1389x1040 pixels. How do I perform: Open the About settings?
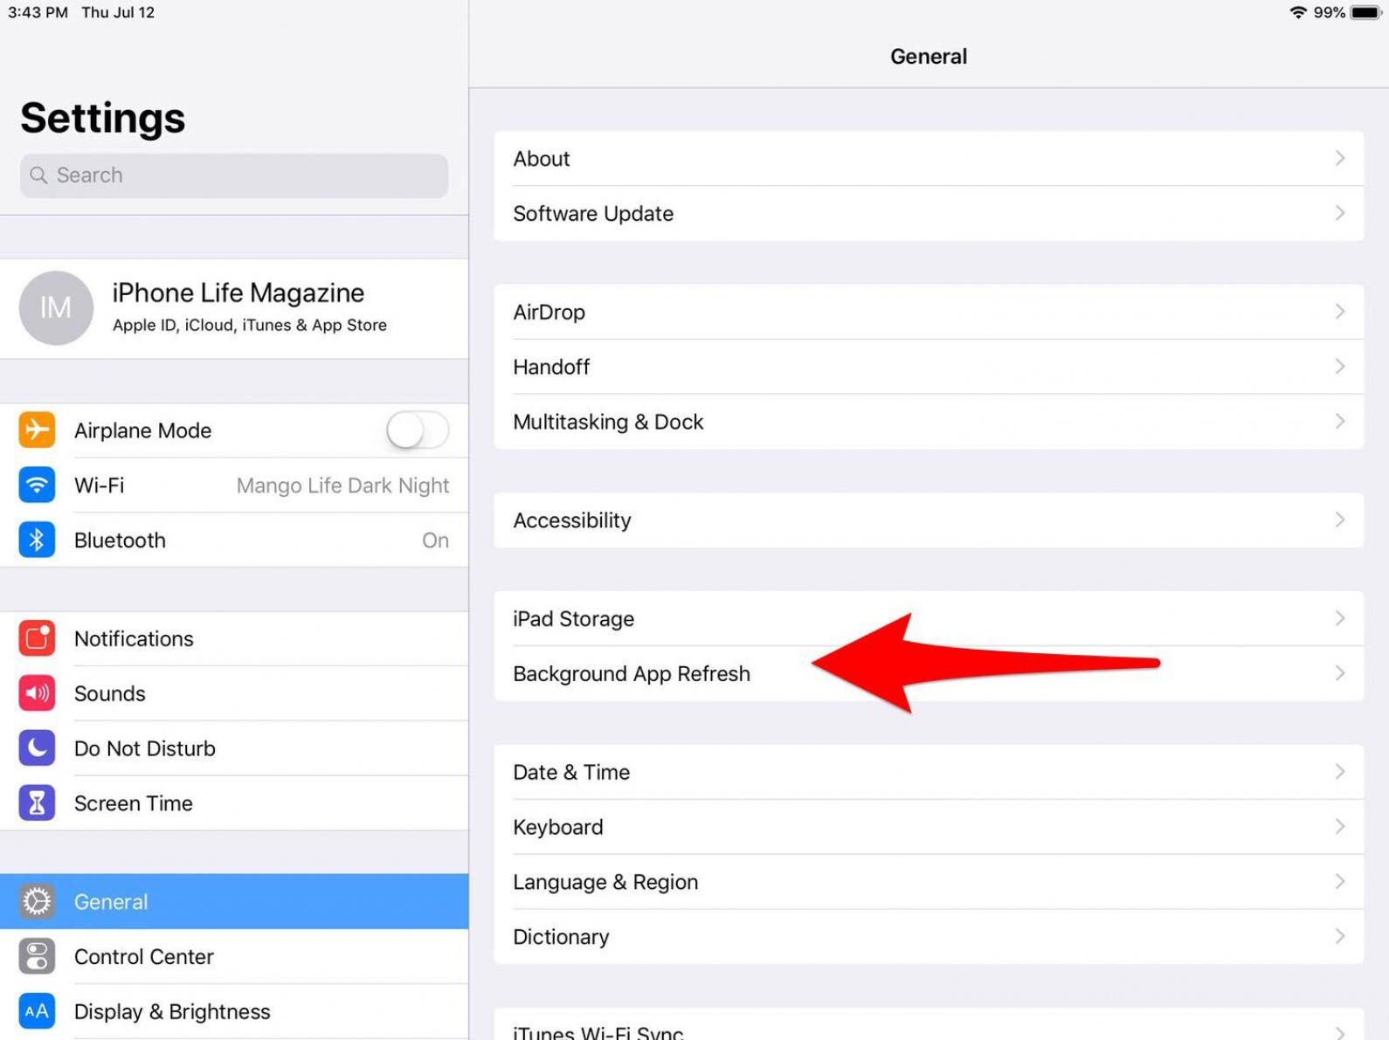pyautogui.click(x=929, y=158)
